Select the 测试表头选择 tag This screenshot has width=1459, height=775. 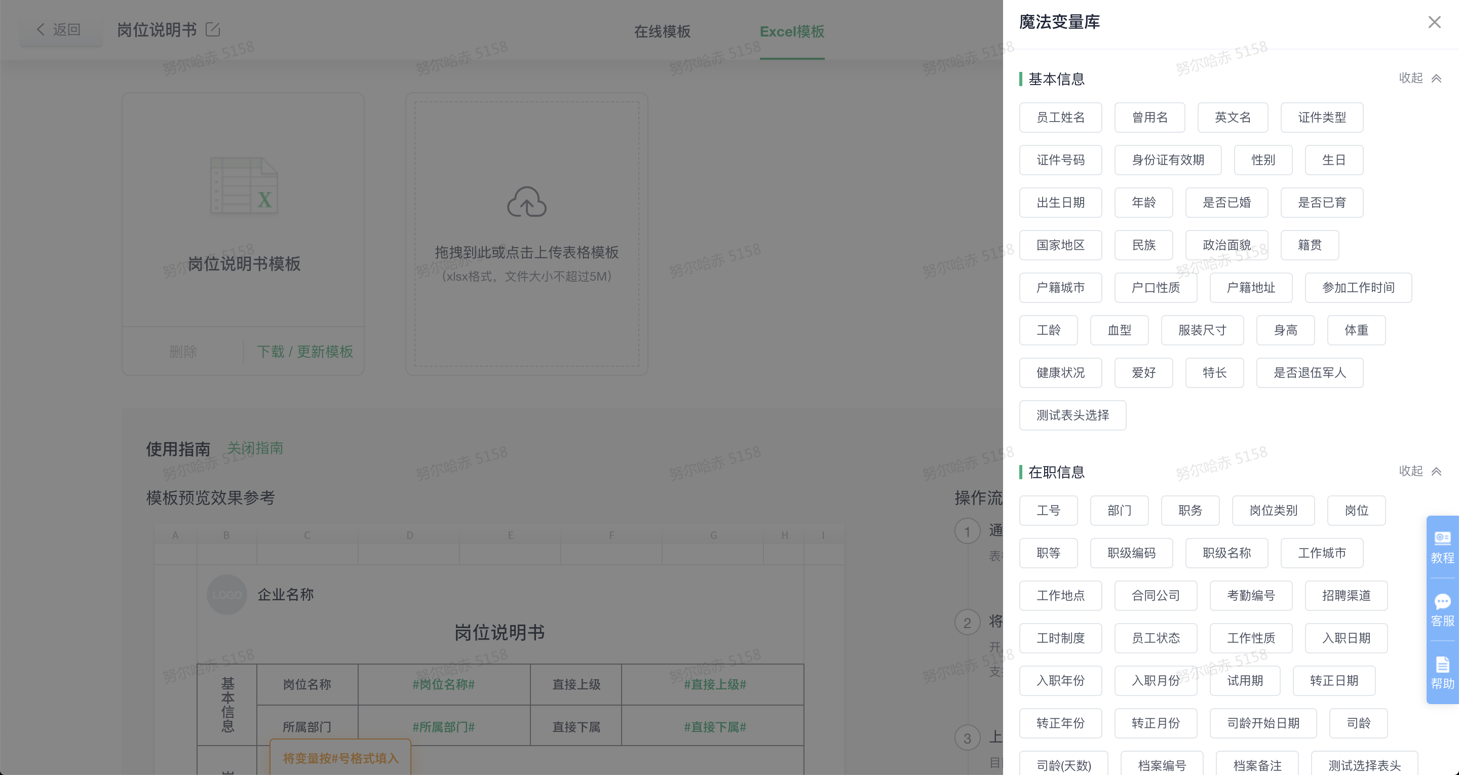[x=1073, y=415]
